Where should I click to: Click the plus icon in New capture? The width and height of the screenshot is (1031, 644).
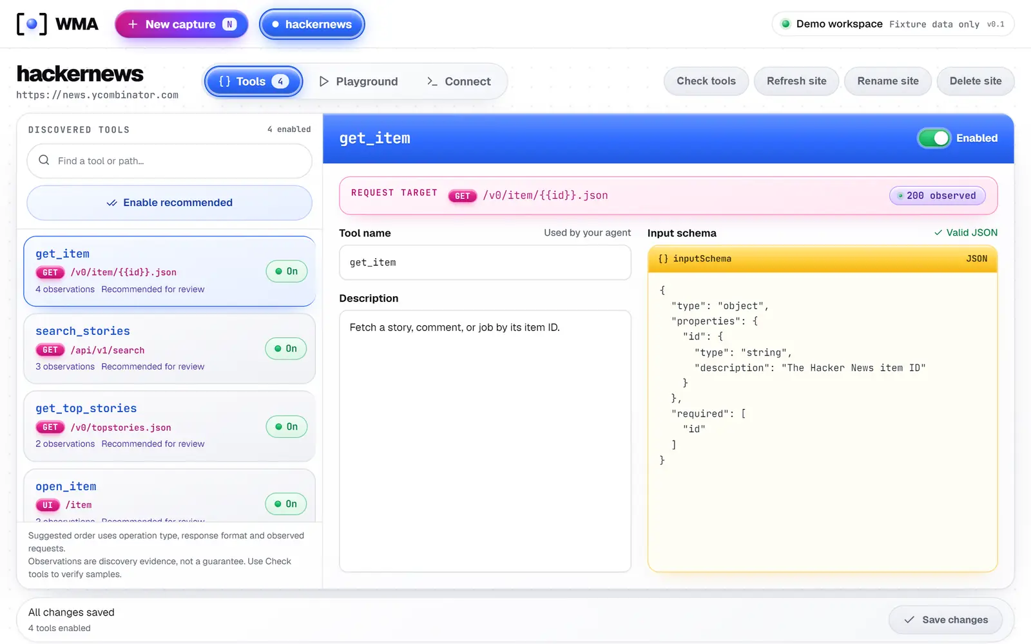pos(133,24)
